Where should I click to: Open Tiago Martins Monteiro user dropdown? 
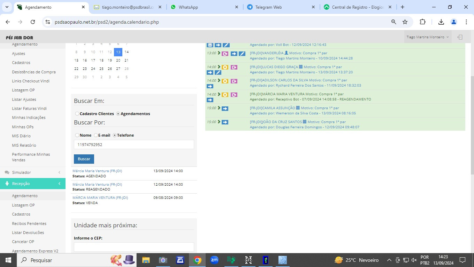[428, 37]
